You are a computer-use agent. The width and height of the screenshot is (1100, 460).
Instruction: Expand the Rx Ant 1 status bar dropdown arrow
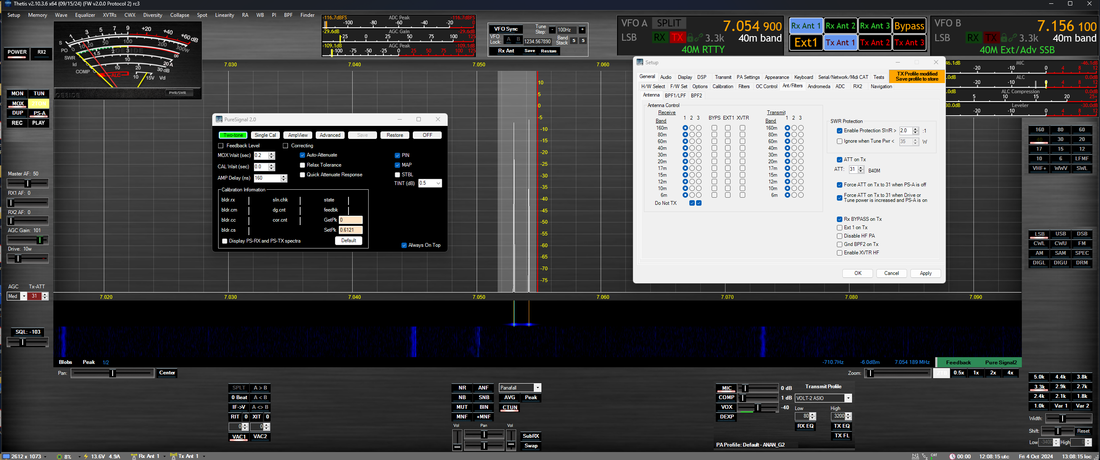[x=164, y=457]
